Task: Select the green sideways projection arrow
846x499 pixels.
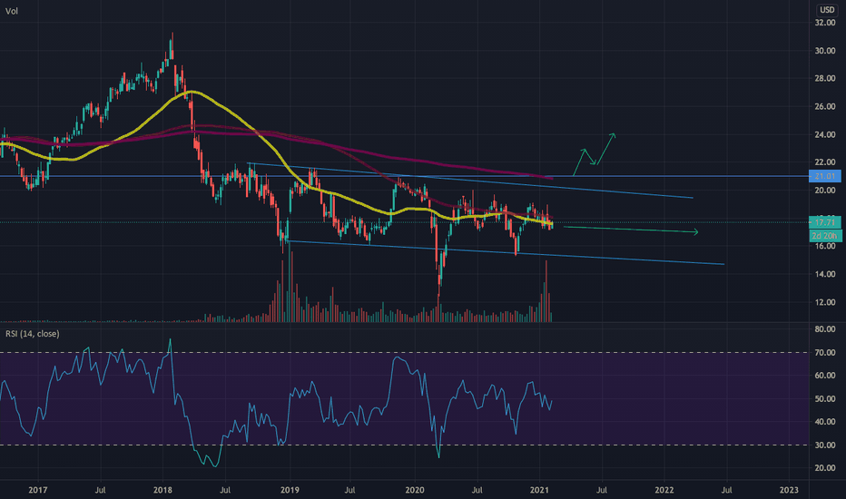Action: [x=631, y=230]
